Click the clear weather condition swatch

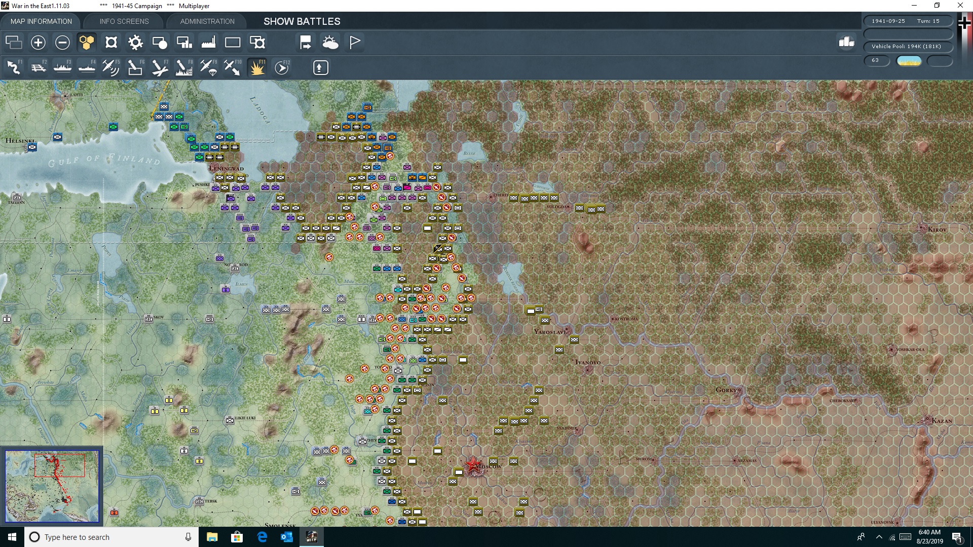[909, 61]
